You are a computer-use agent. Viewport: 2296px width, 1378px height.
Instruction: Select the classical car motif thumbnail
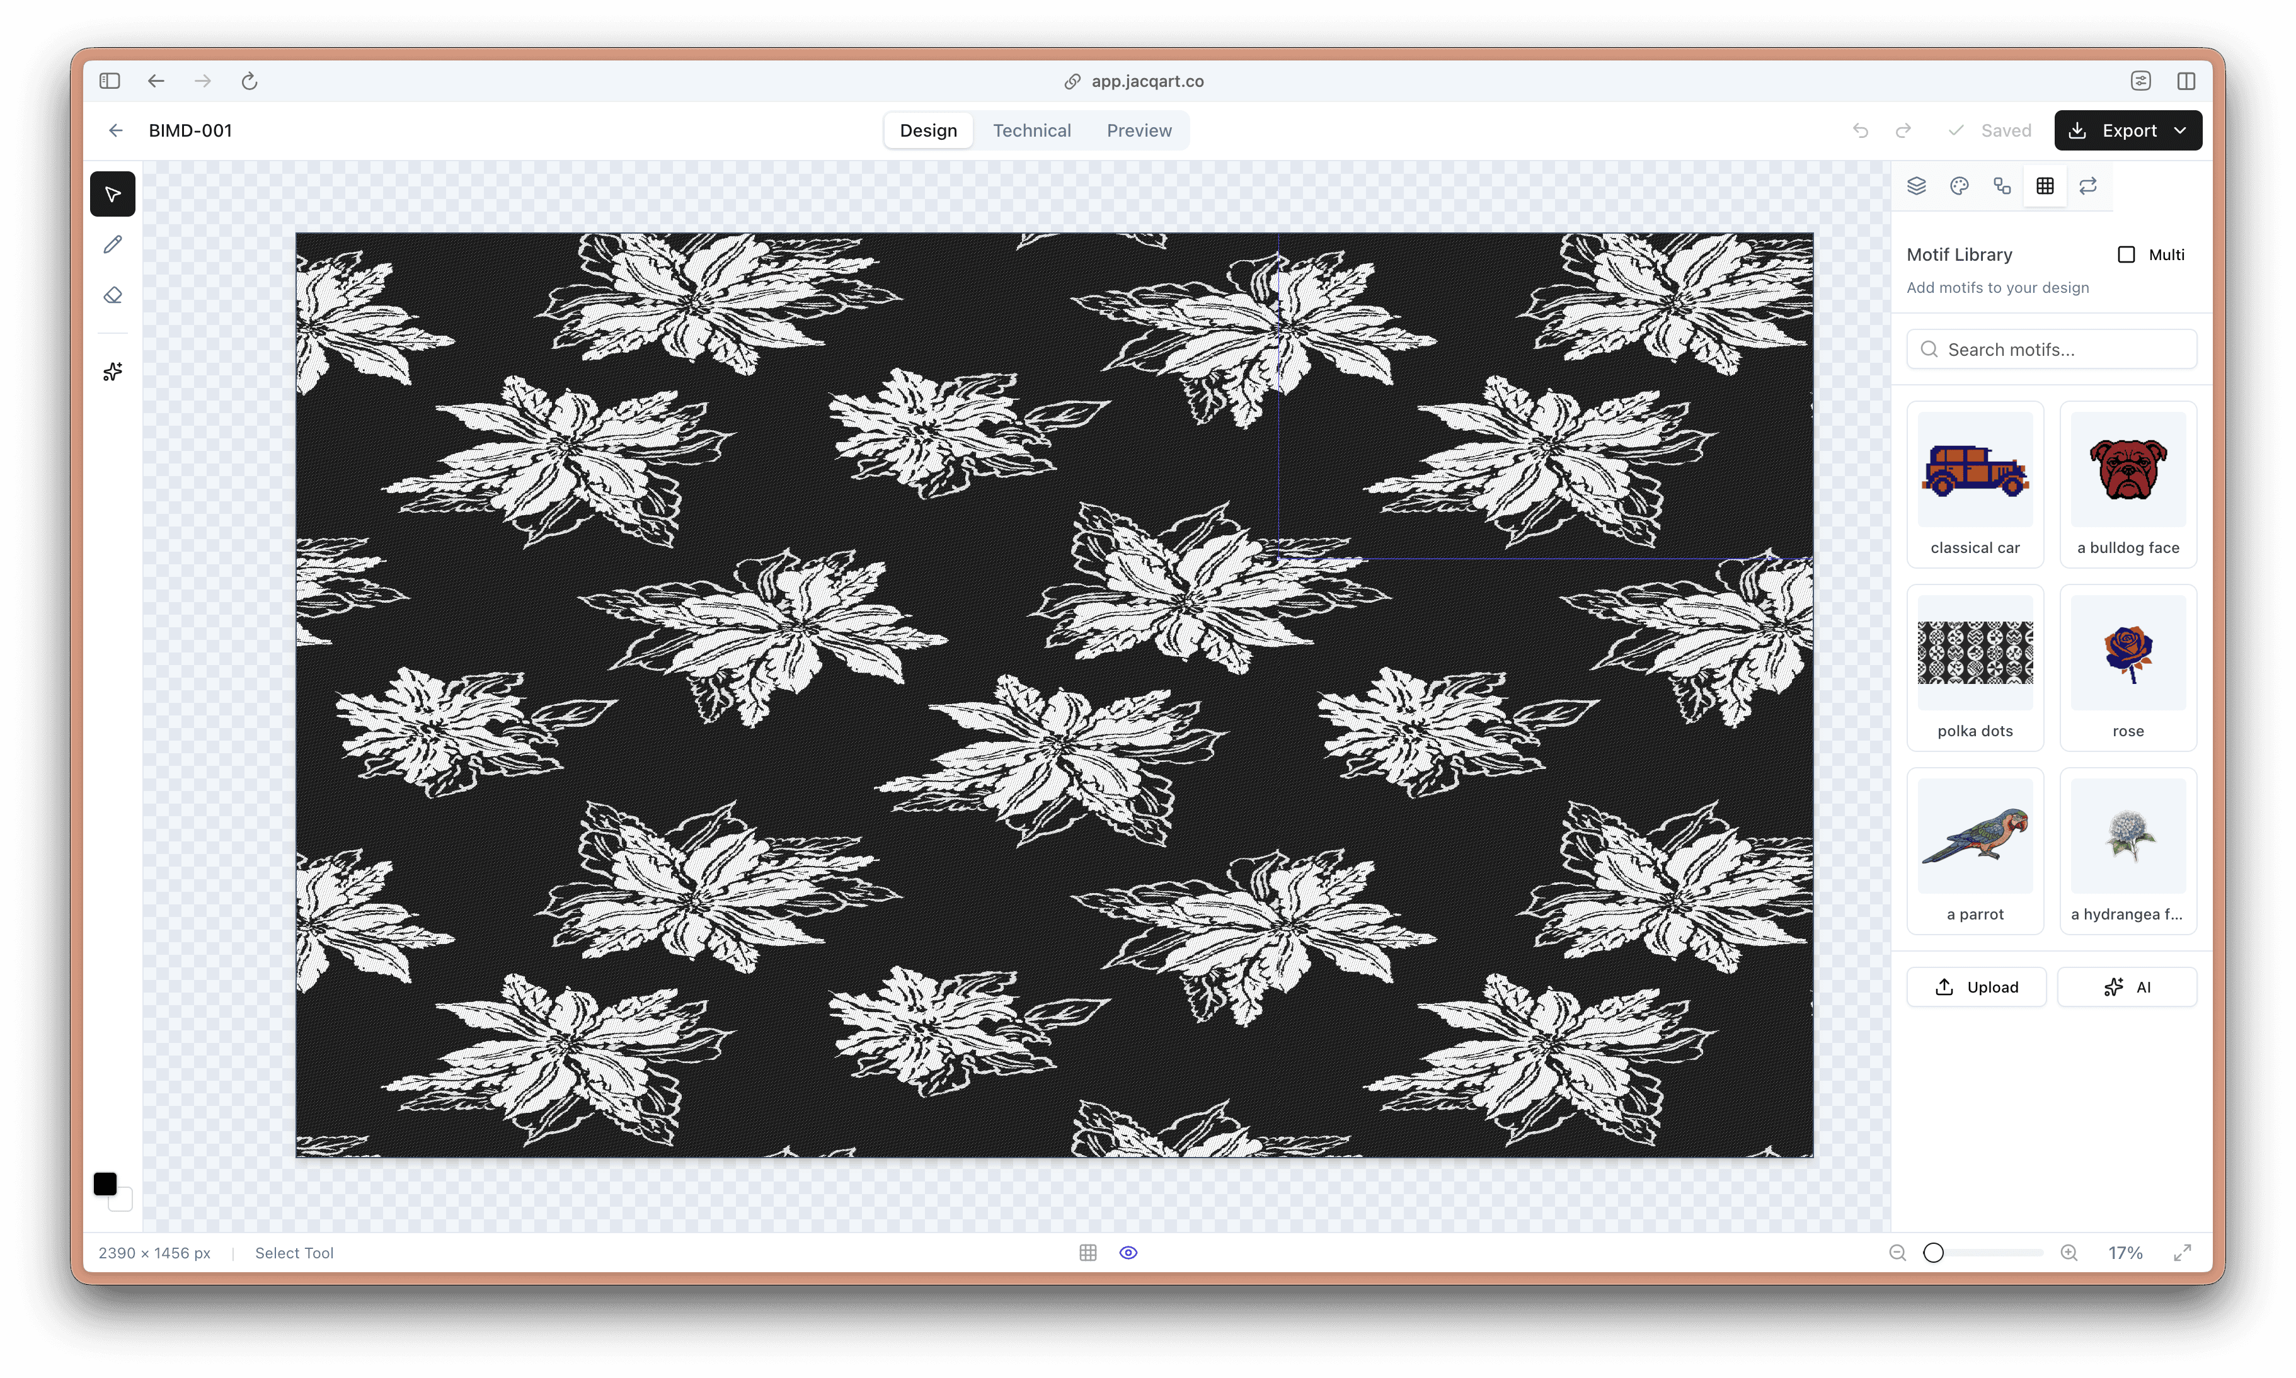(1975, 470)
